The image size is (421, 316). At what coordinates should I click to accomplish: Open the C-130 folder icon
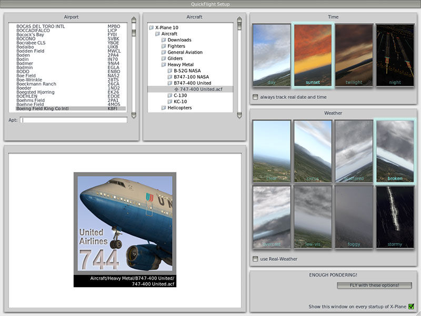pos(170,96)
